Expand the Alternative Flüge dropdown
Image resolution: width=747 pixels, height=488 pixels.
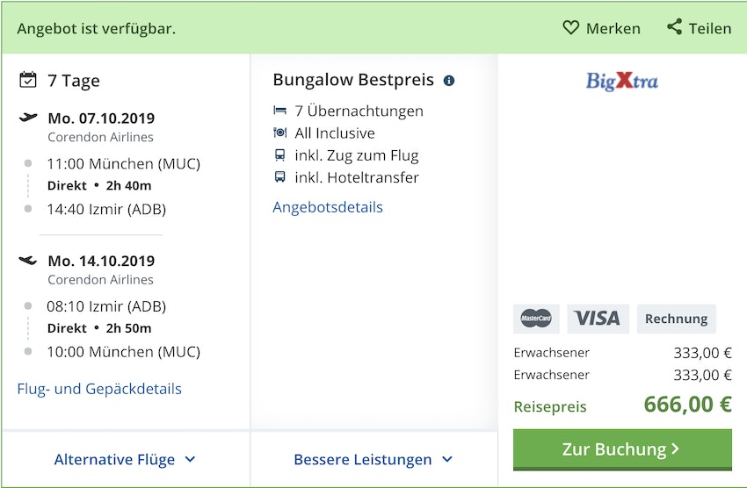(x=125, y=459)
